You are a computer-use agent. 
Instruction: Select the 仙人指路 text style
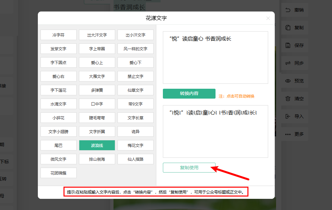tap(136, 159)
